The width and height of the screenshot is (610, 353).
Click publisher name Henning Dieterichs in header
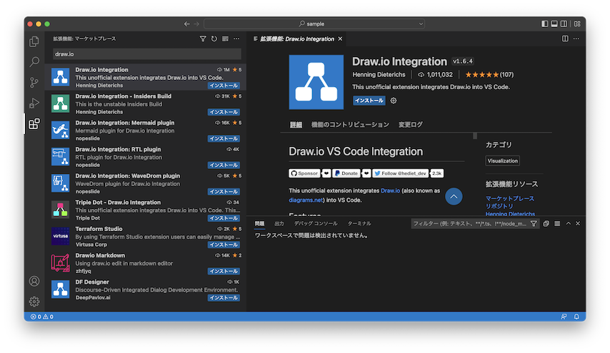[379, 75]
